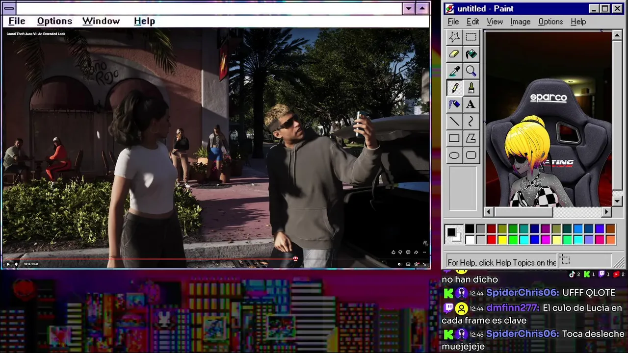Click the video dislike thumbs-down icon

pyautogui.click(x=401, y=252)
